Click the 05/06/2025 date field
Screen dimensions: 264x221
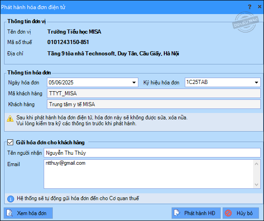pos(92,83)
